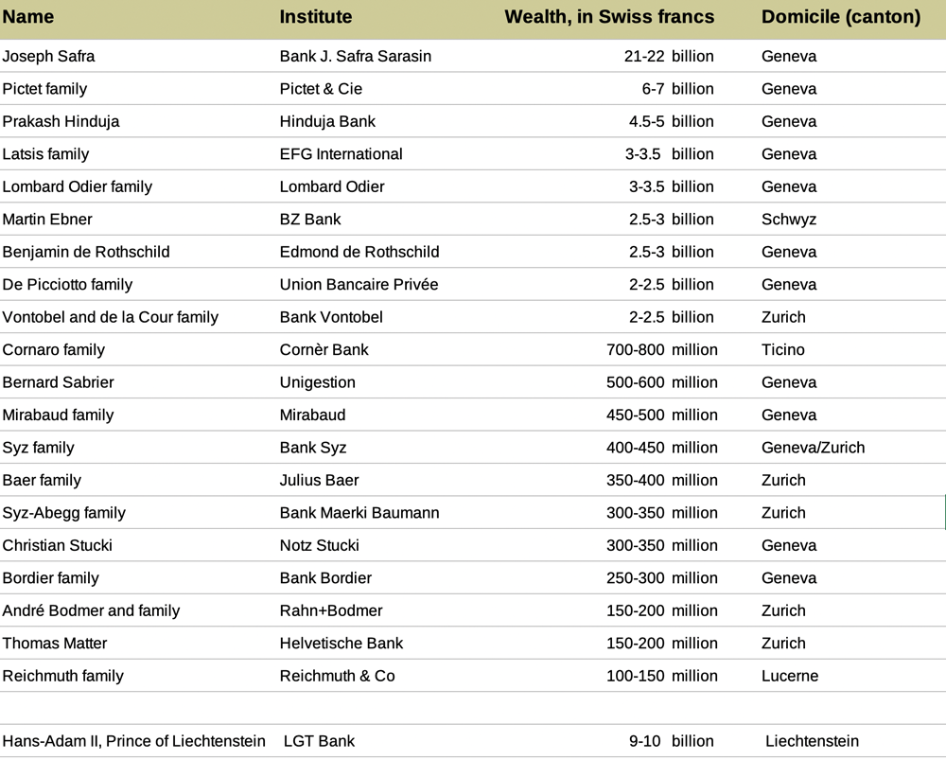
Task: Click the Thomas Matter name cell
Action: point(54,643)
